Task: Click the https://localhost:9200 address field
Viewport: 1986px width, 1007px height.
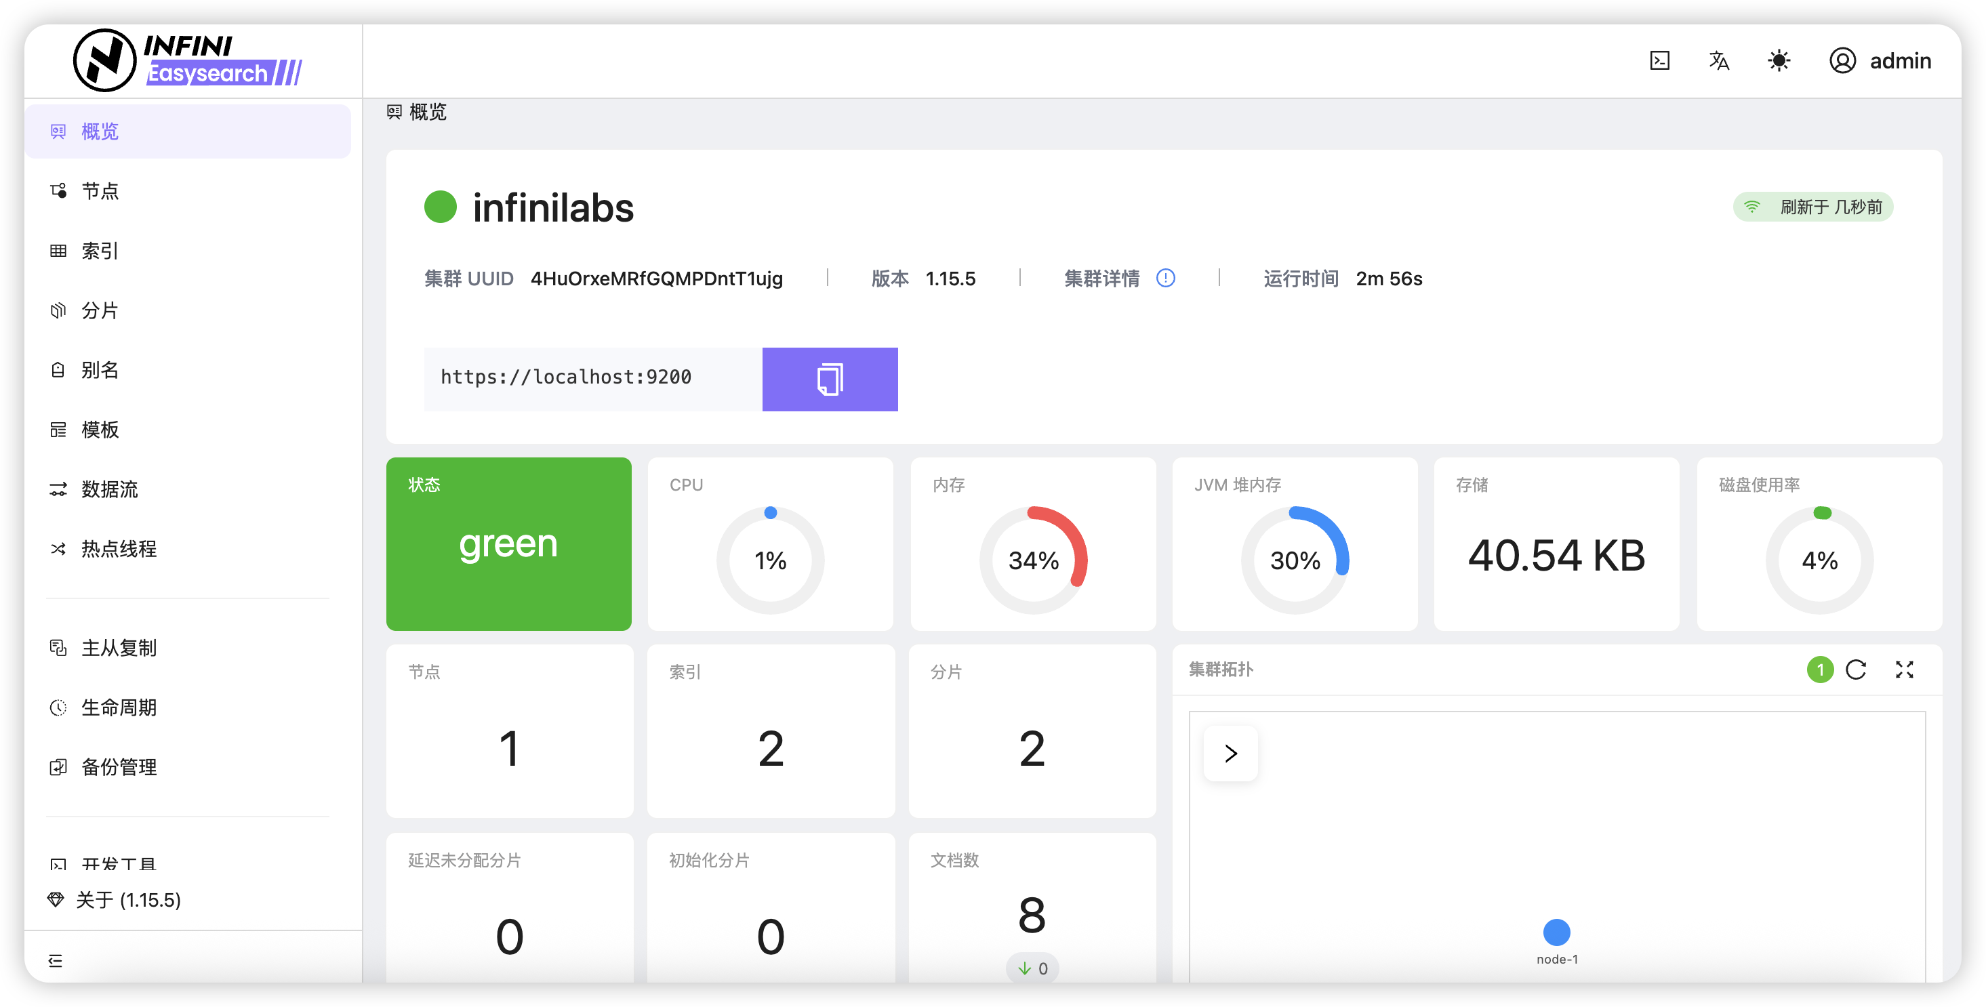Action: click(593, 379)
